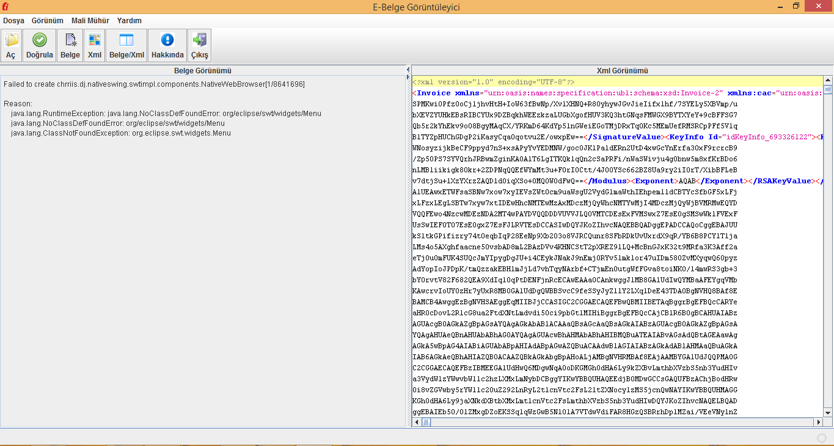This screenshot has width=834, height=446.
Task: Select the Belge document view icon
Action: click(x=70, y=45)
